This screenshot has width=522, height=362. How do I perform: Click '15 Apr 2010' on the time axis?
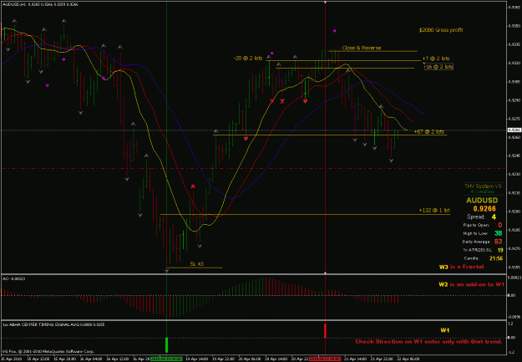[10, 359]
